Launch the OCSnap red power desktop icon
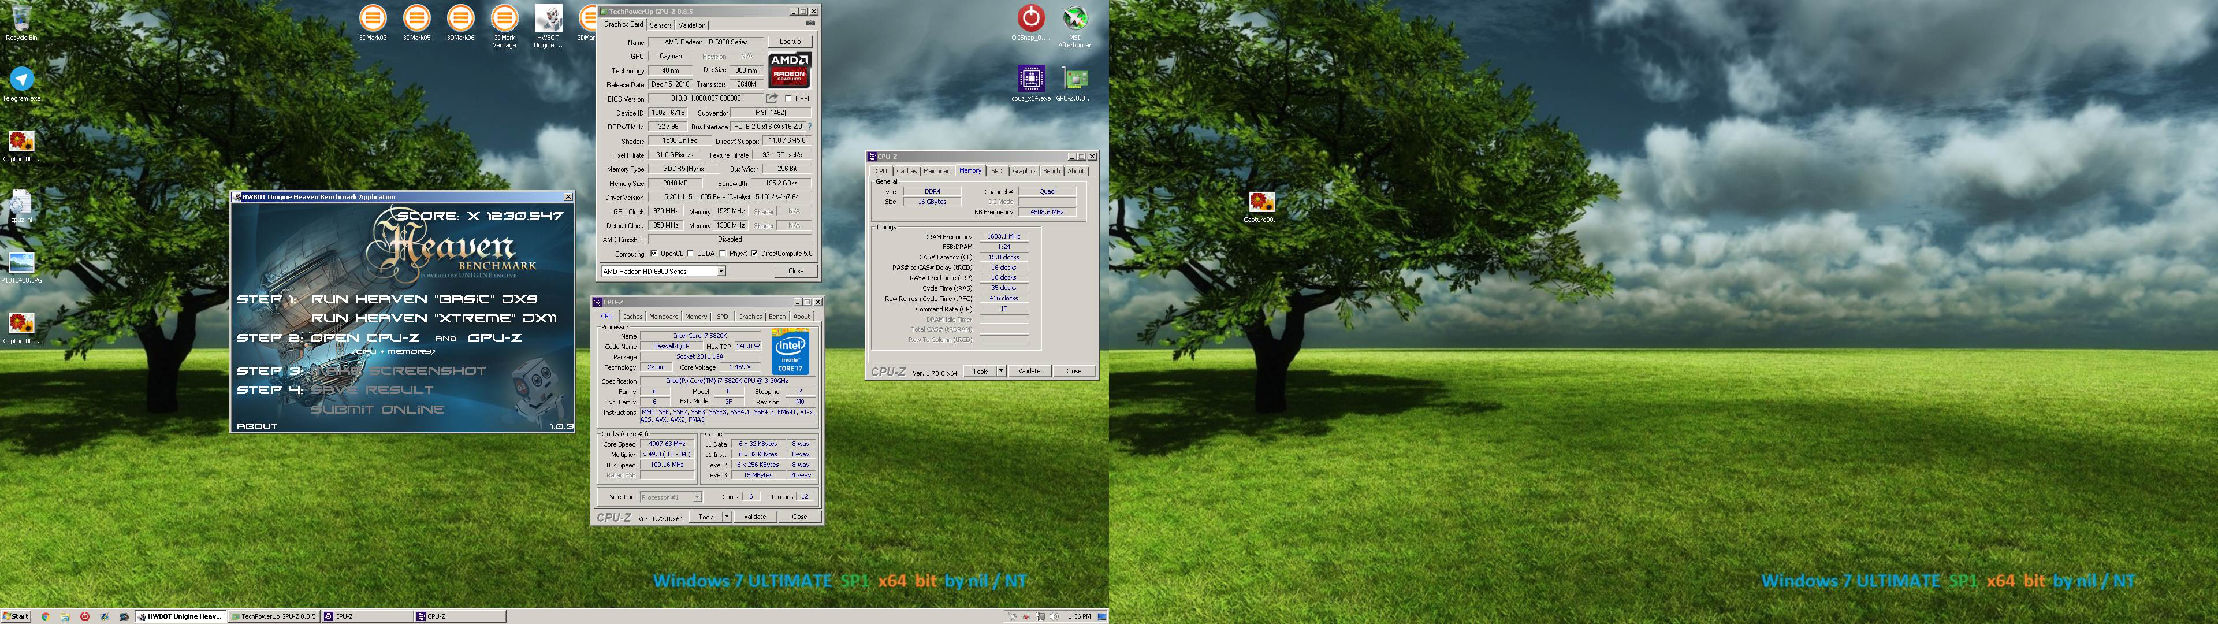 click(1030, 23)
